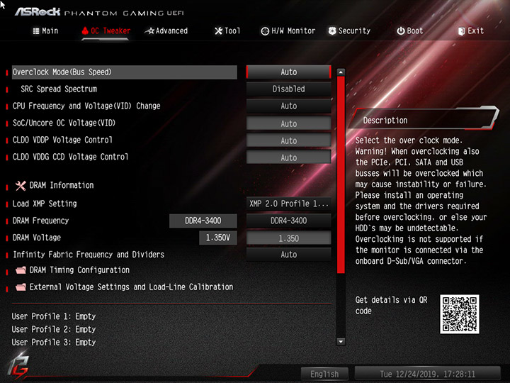Click the red scrollbar thumb
Image resolution: width=510 pixels, height=383 pixels.
click(x=341, y=175)
